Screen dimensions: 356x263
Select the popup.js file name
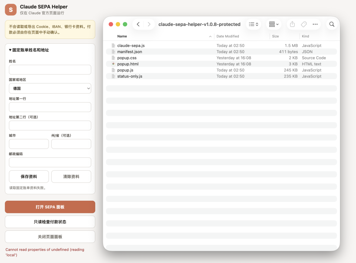pos(125,70)
